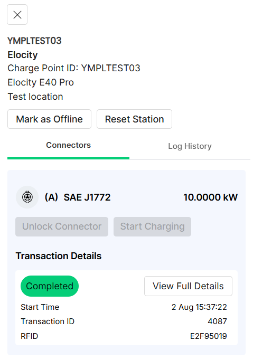Click the 10.0000 kW power value

coord(211,197)
